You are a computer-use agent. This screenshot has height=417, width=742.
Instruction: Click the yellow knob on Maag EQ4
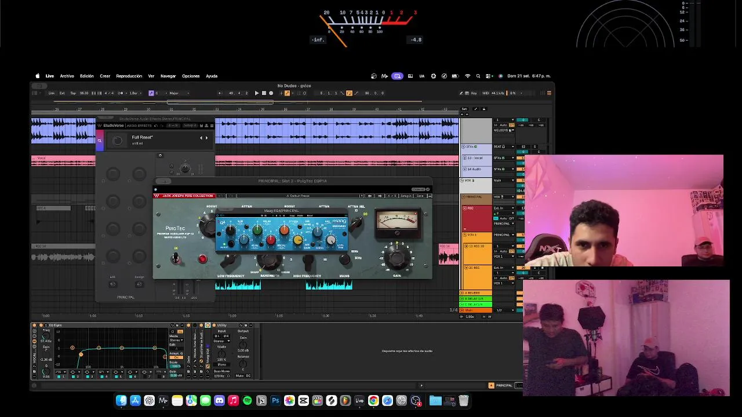[298, 240]
